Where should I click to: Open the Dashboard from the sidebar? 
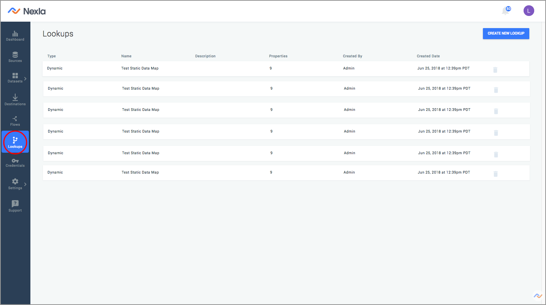point(15,36)
